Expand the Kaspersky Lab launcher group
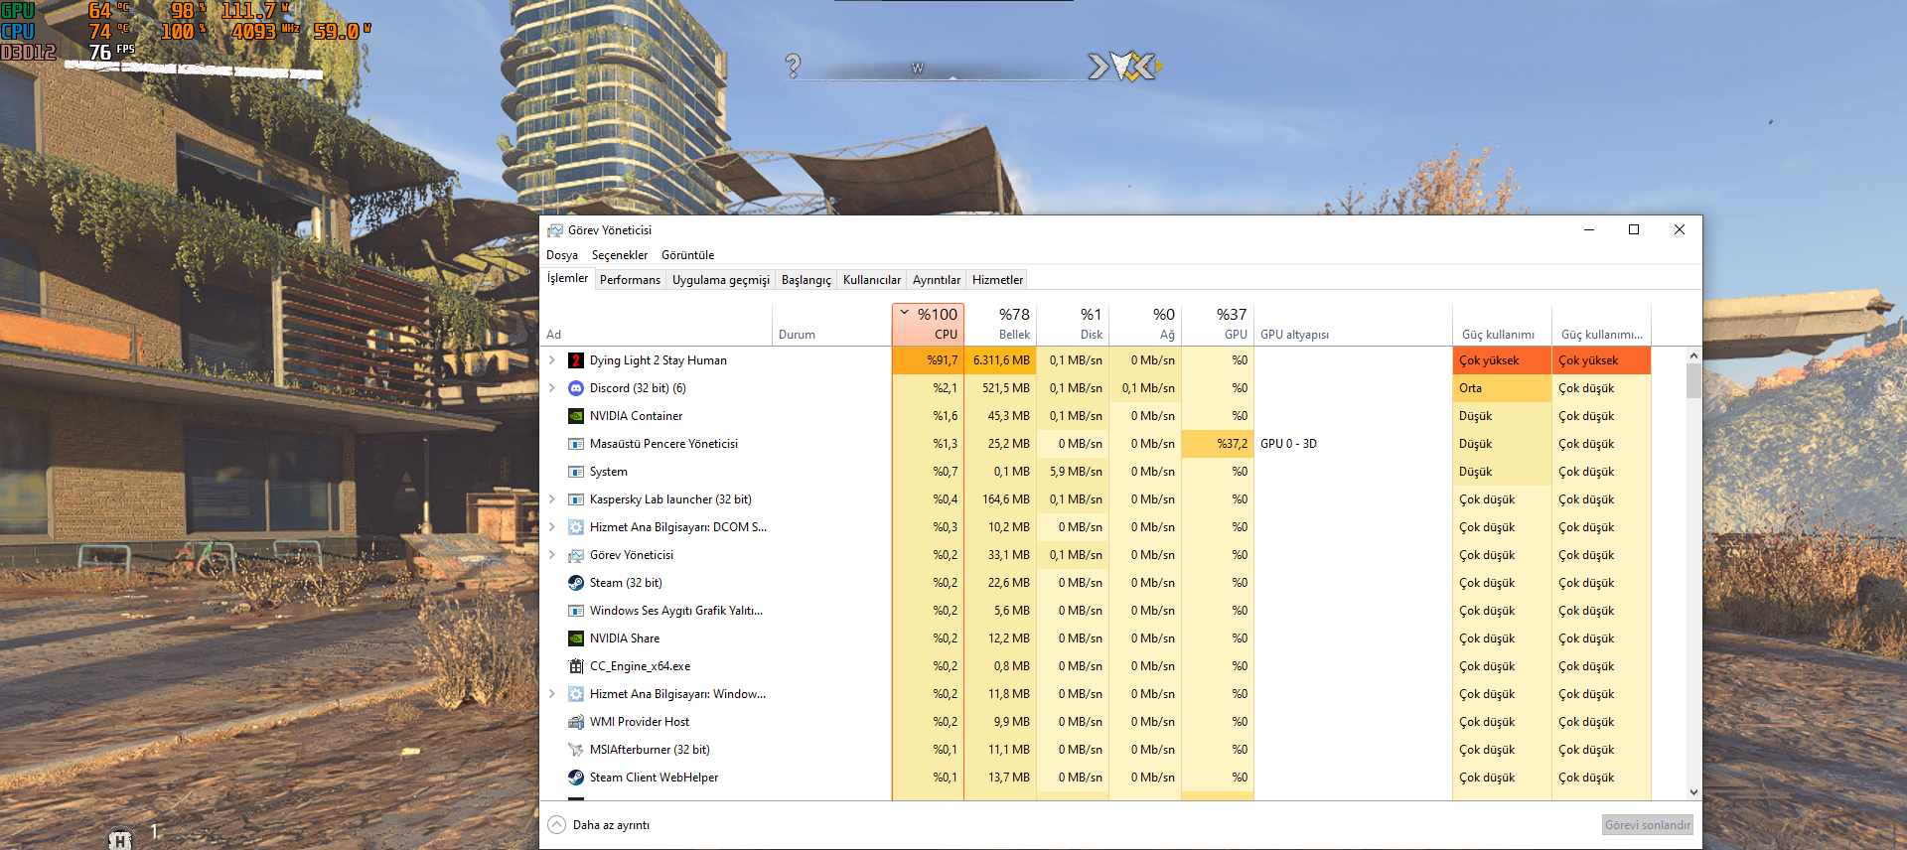This screenshot has width=1907, height=850. pyautogui.click(x=552, y=499)
